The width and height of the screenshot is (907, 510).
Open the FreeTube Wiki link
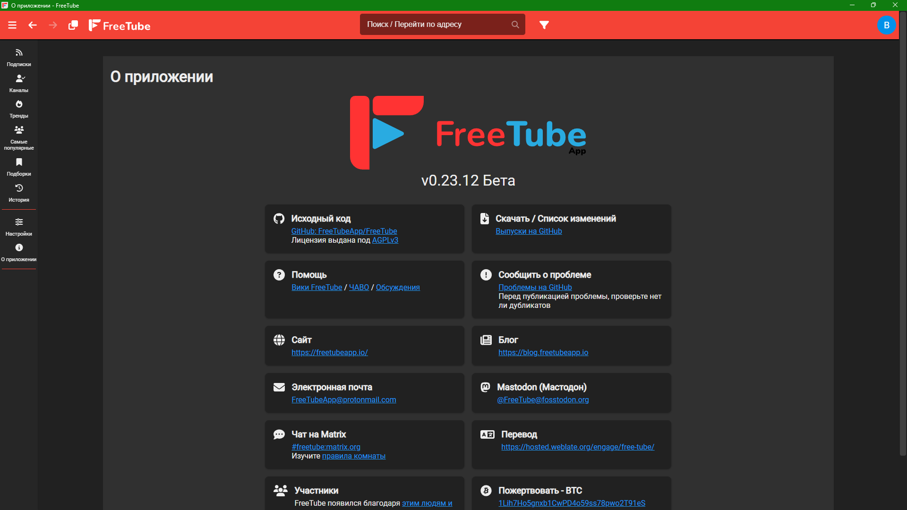click(x=317, y=287)
